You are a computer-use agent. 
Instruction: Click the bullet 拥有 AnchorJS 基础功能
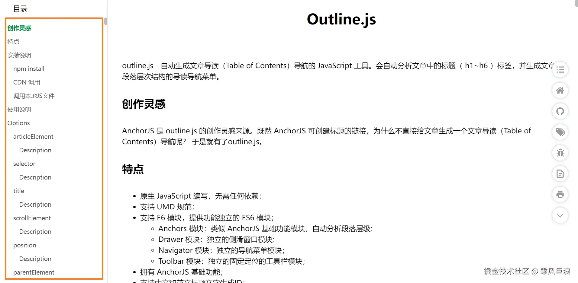tap(182, 272)
